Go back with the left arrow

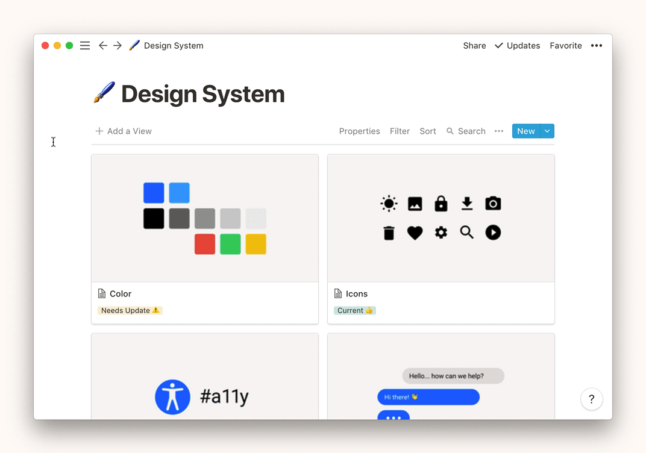103,46
